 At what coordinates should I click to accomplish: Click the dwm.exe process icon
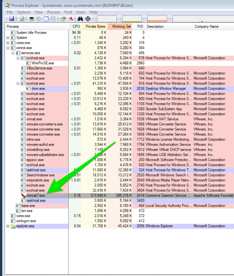tap(28, 89)
